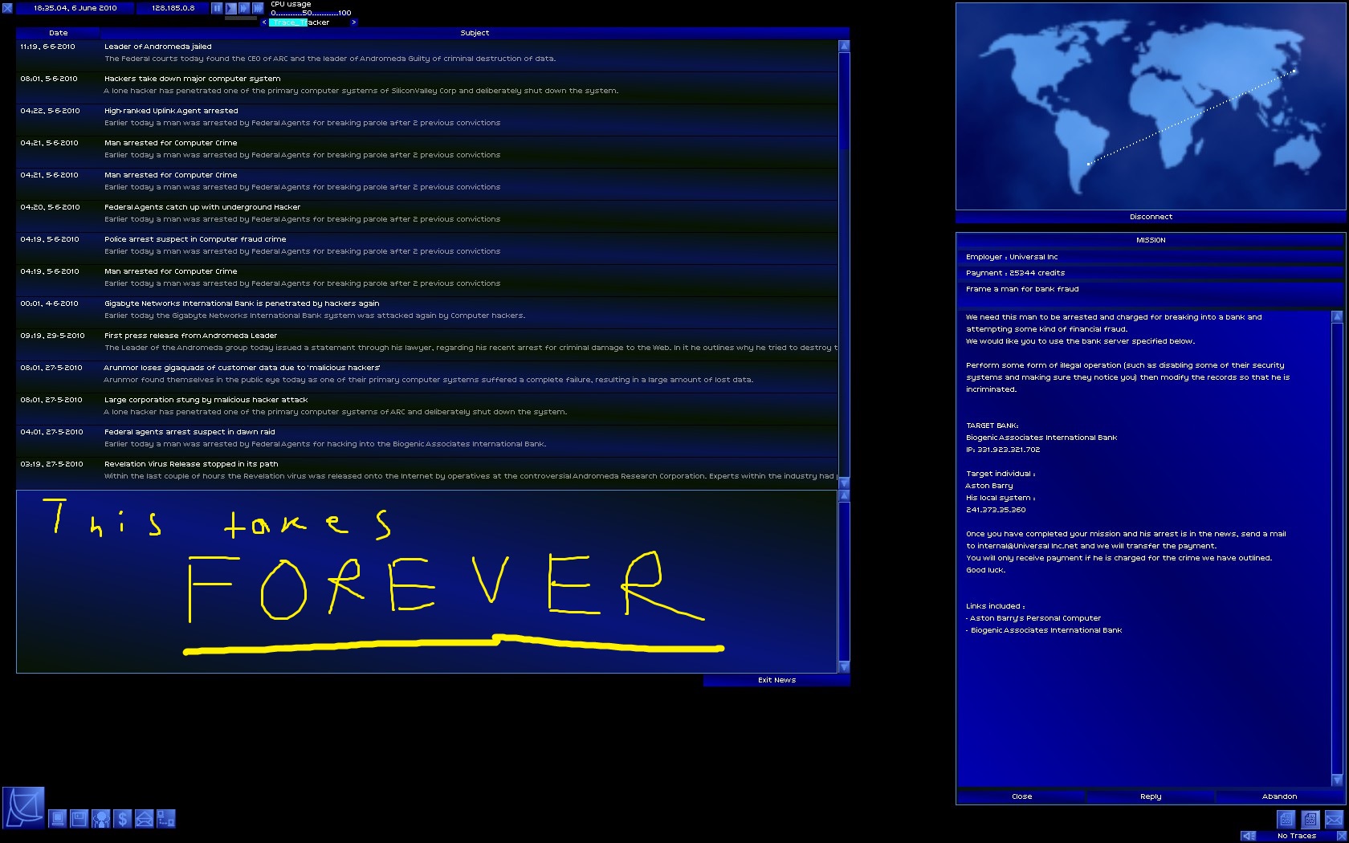
Task: Abandon the mission with the Abandon button
Action: [1280, 796]
